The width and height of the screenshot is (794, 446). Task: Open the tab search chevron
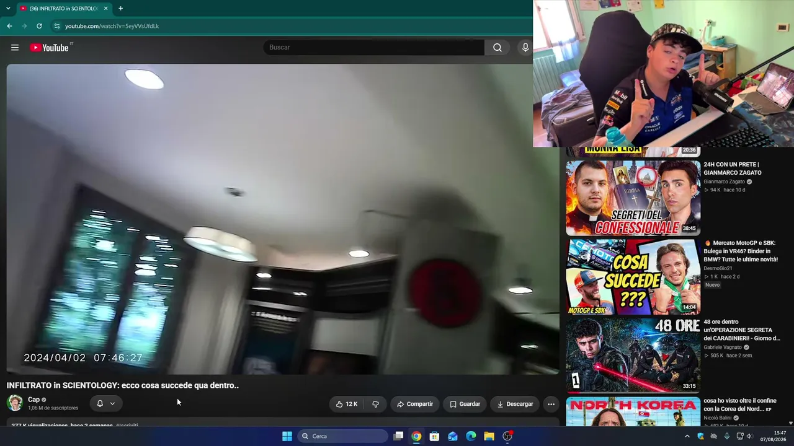point(8,9)
